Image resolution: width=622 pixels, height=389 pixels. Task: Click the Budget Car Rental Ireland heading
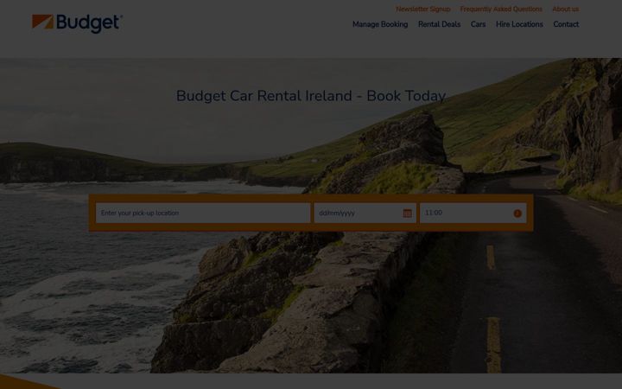(311, 96)
